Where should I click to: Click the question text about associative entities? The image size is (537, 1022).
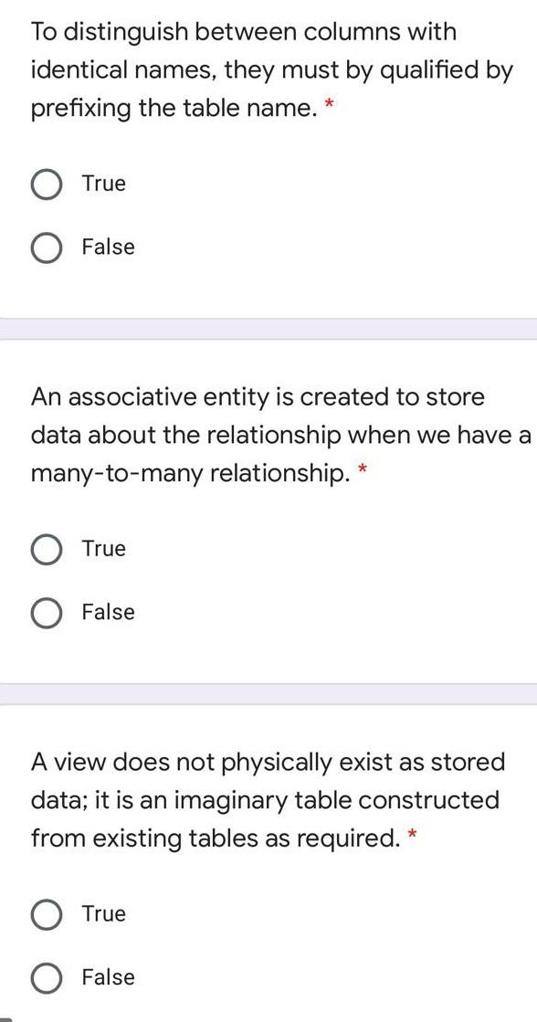point(265,435)
